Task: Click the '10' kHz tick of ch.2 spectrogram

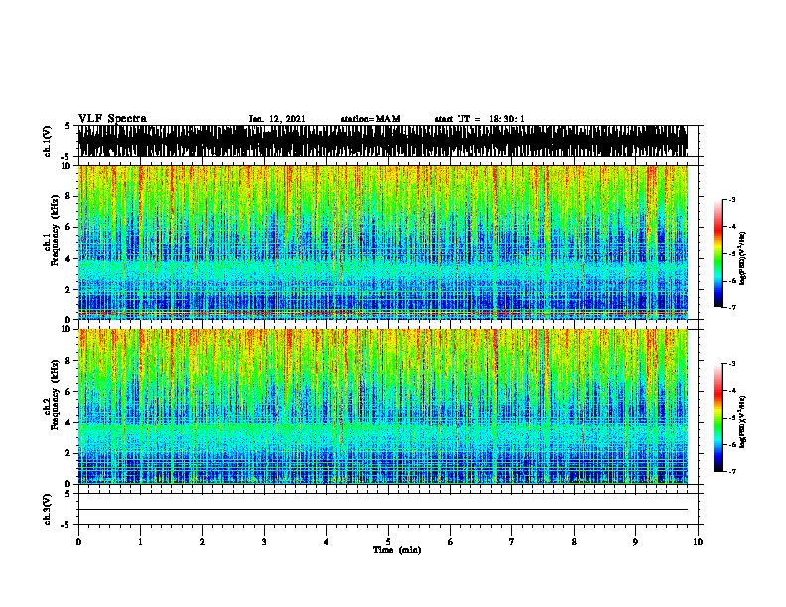Action: pyautogui.click(x=66, y=329)
